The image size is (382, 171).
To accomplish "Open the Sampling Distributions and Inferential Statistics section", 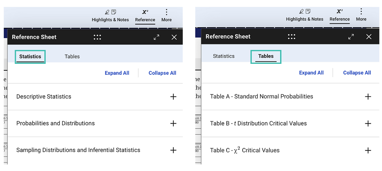I will click(173, 150).
